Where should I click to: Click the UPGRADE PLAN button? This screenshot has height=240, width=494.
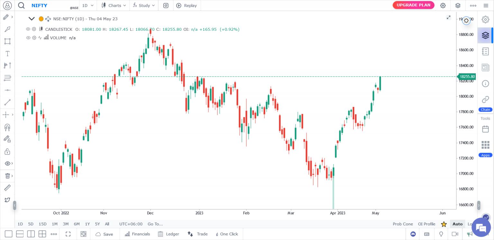tap(413, 5)
